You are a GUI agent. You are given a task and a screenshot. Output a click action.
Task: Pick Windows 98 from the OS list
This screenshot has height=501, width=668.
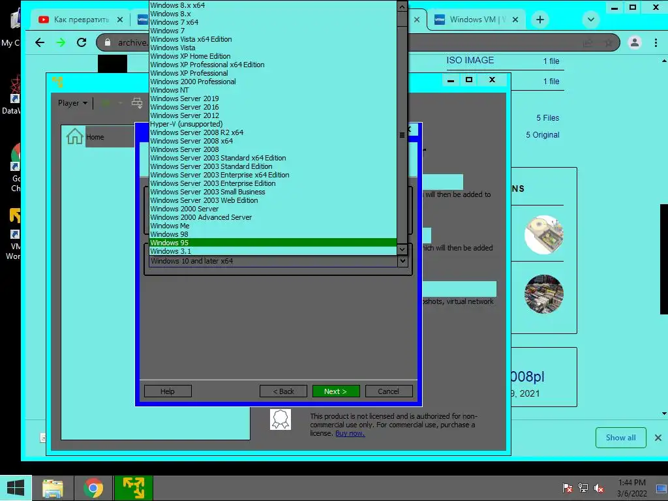(273, 234)
